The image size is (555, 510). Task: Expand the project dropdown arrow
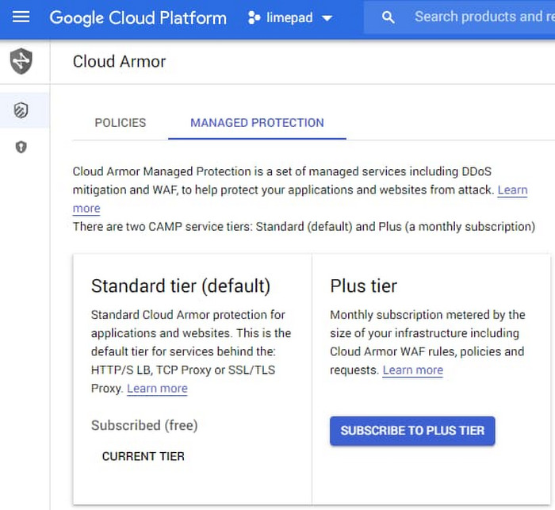coord(327,18)
